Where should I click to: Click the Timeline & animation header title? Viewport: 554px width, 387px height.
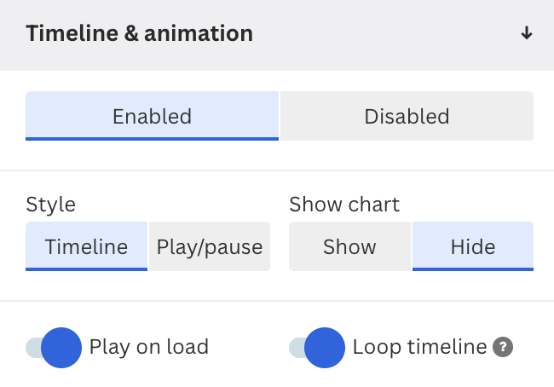[139, 33]
